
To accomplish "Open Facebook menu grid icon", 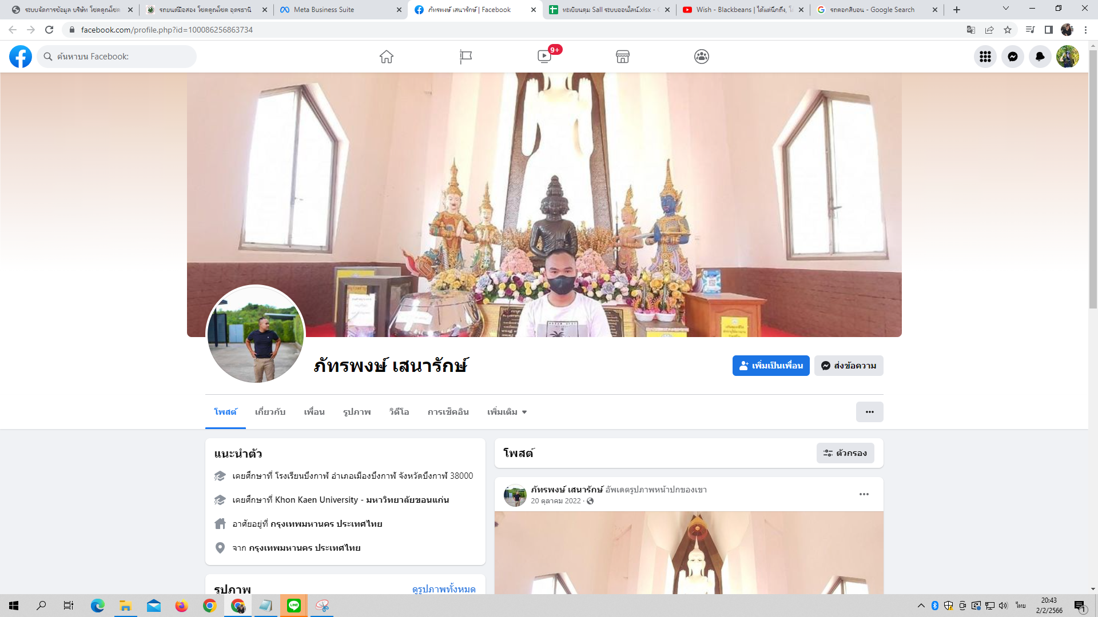I will tap(985, 57).
